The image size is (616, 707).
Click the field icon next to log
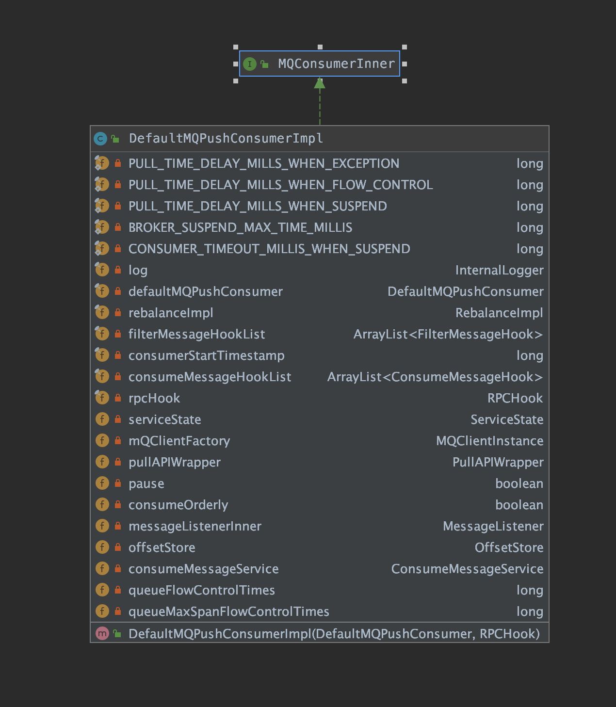tap(101, 270)
